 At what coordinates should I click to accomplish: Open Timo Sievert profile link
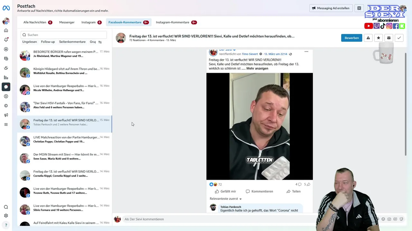click(250, 54)
